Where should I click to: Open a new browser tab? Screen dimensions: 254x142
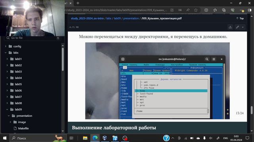point(78,3)
